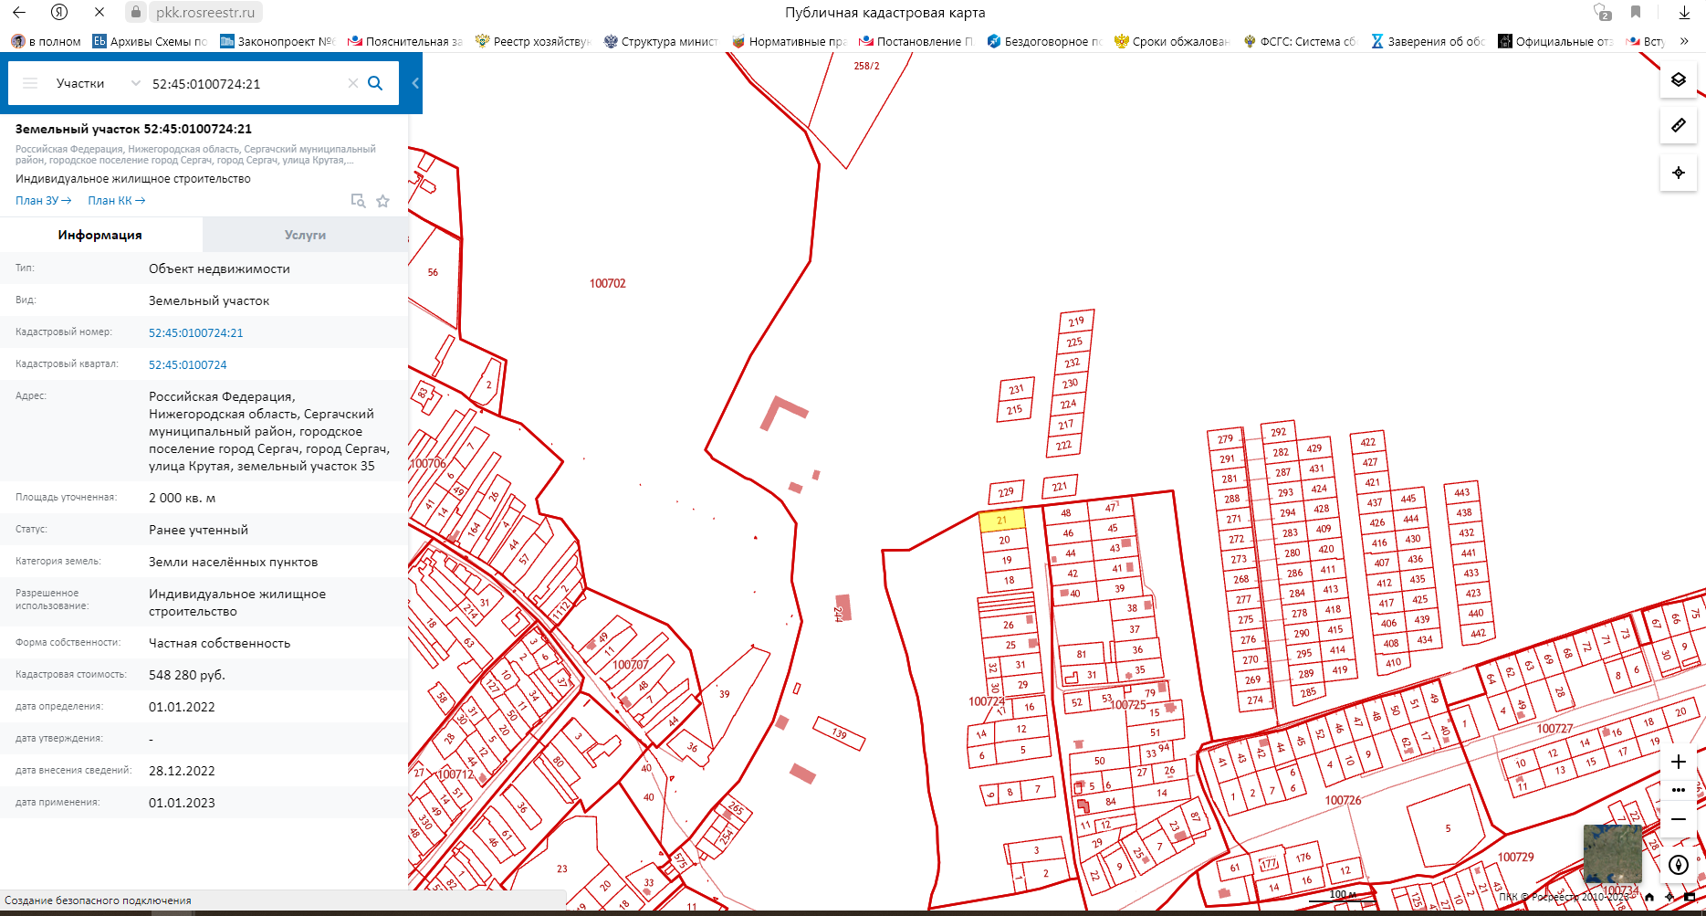Image resolution: width=1706 pixels, height=916 pixels.
Task: Click the area value '2 000 кв. м'
Action: (183, 498)
